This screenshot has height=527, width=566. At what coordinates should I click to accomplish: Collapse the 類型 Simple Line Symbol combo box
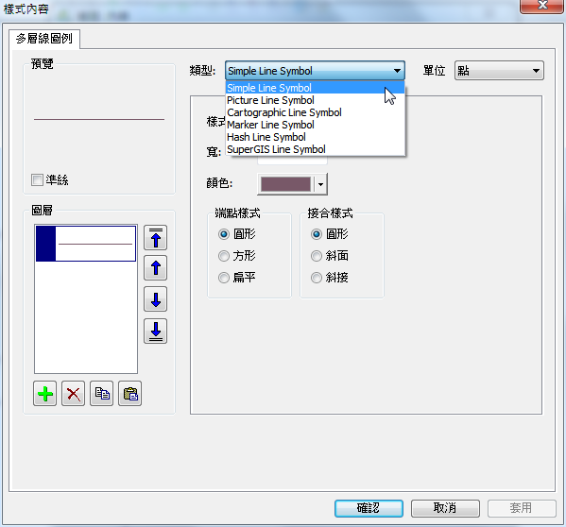315,71
